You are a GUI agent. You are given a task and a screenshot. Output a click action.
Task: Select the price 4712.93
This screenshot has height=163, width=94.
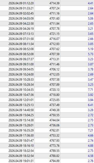click(54, 44)
